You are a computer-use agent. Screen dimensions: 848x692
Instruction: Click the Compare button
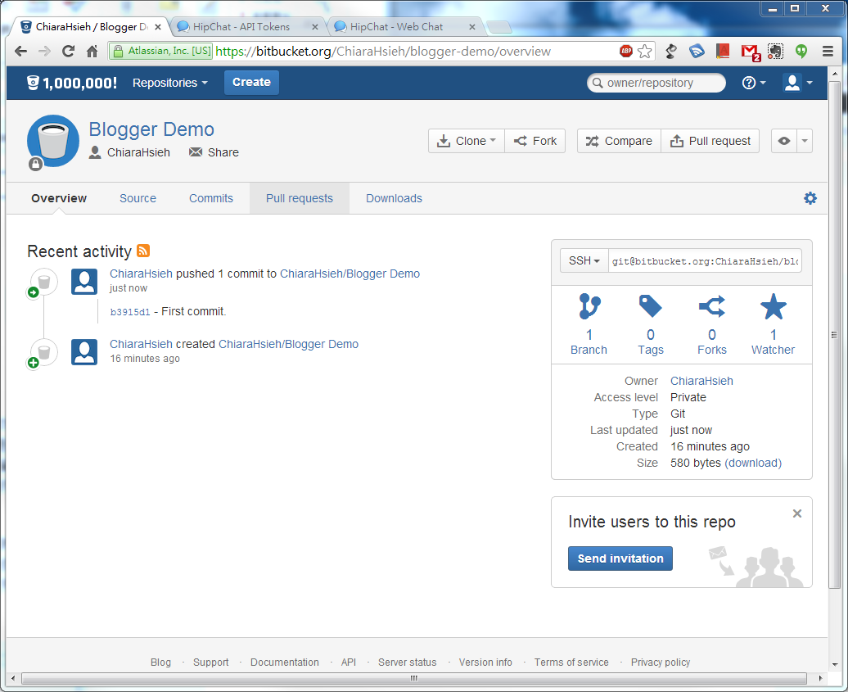[x=619, y=141]
